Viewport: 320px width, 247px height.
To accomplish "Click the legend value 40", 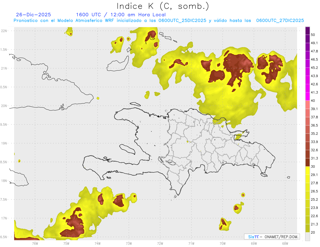I will click(313, 101).
